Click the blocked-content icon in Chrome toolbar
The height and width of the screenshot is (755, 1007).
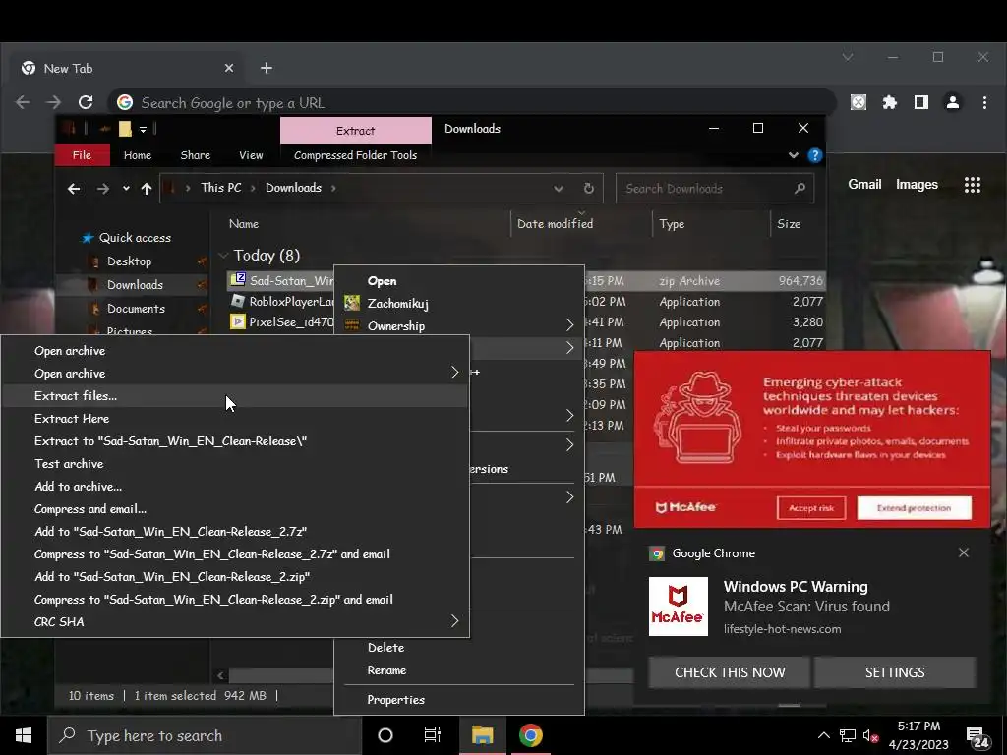click(x=859, y=102)
